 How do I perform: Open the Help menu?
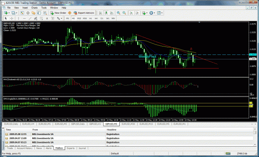tap(64, 7)
